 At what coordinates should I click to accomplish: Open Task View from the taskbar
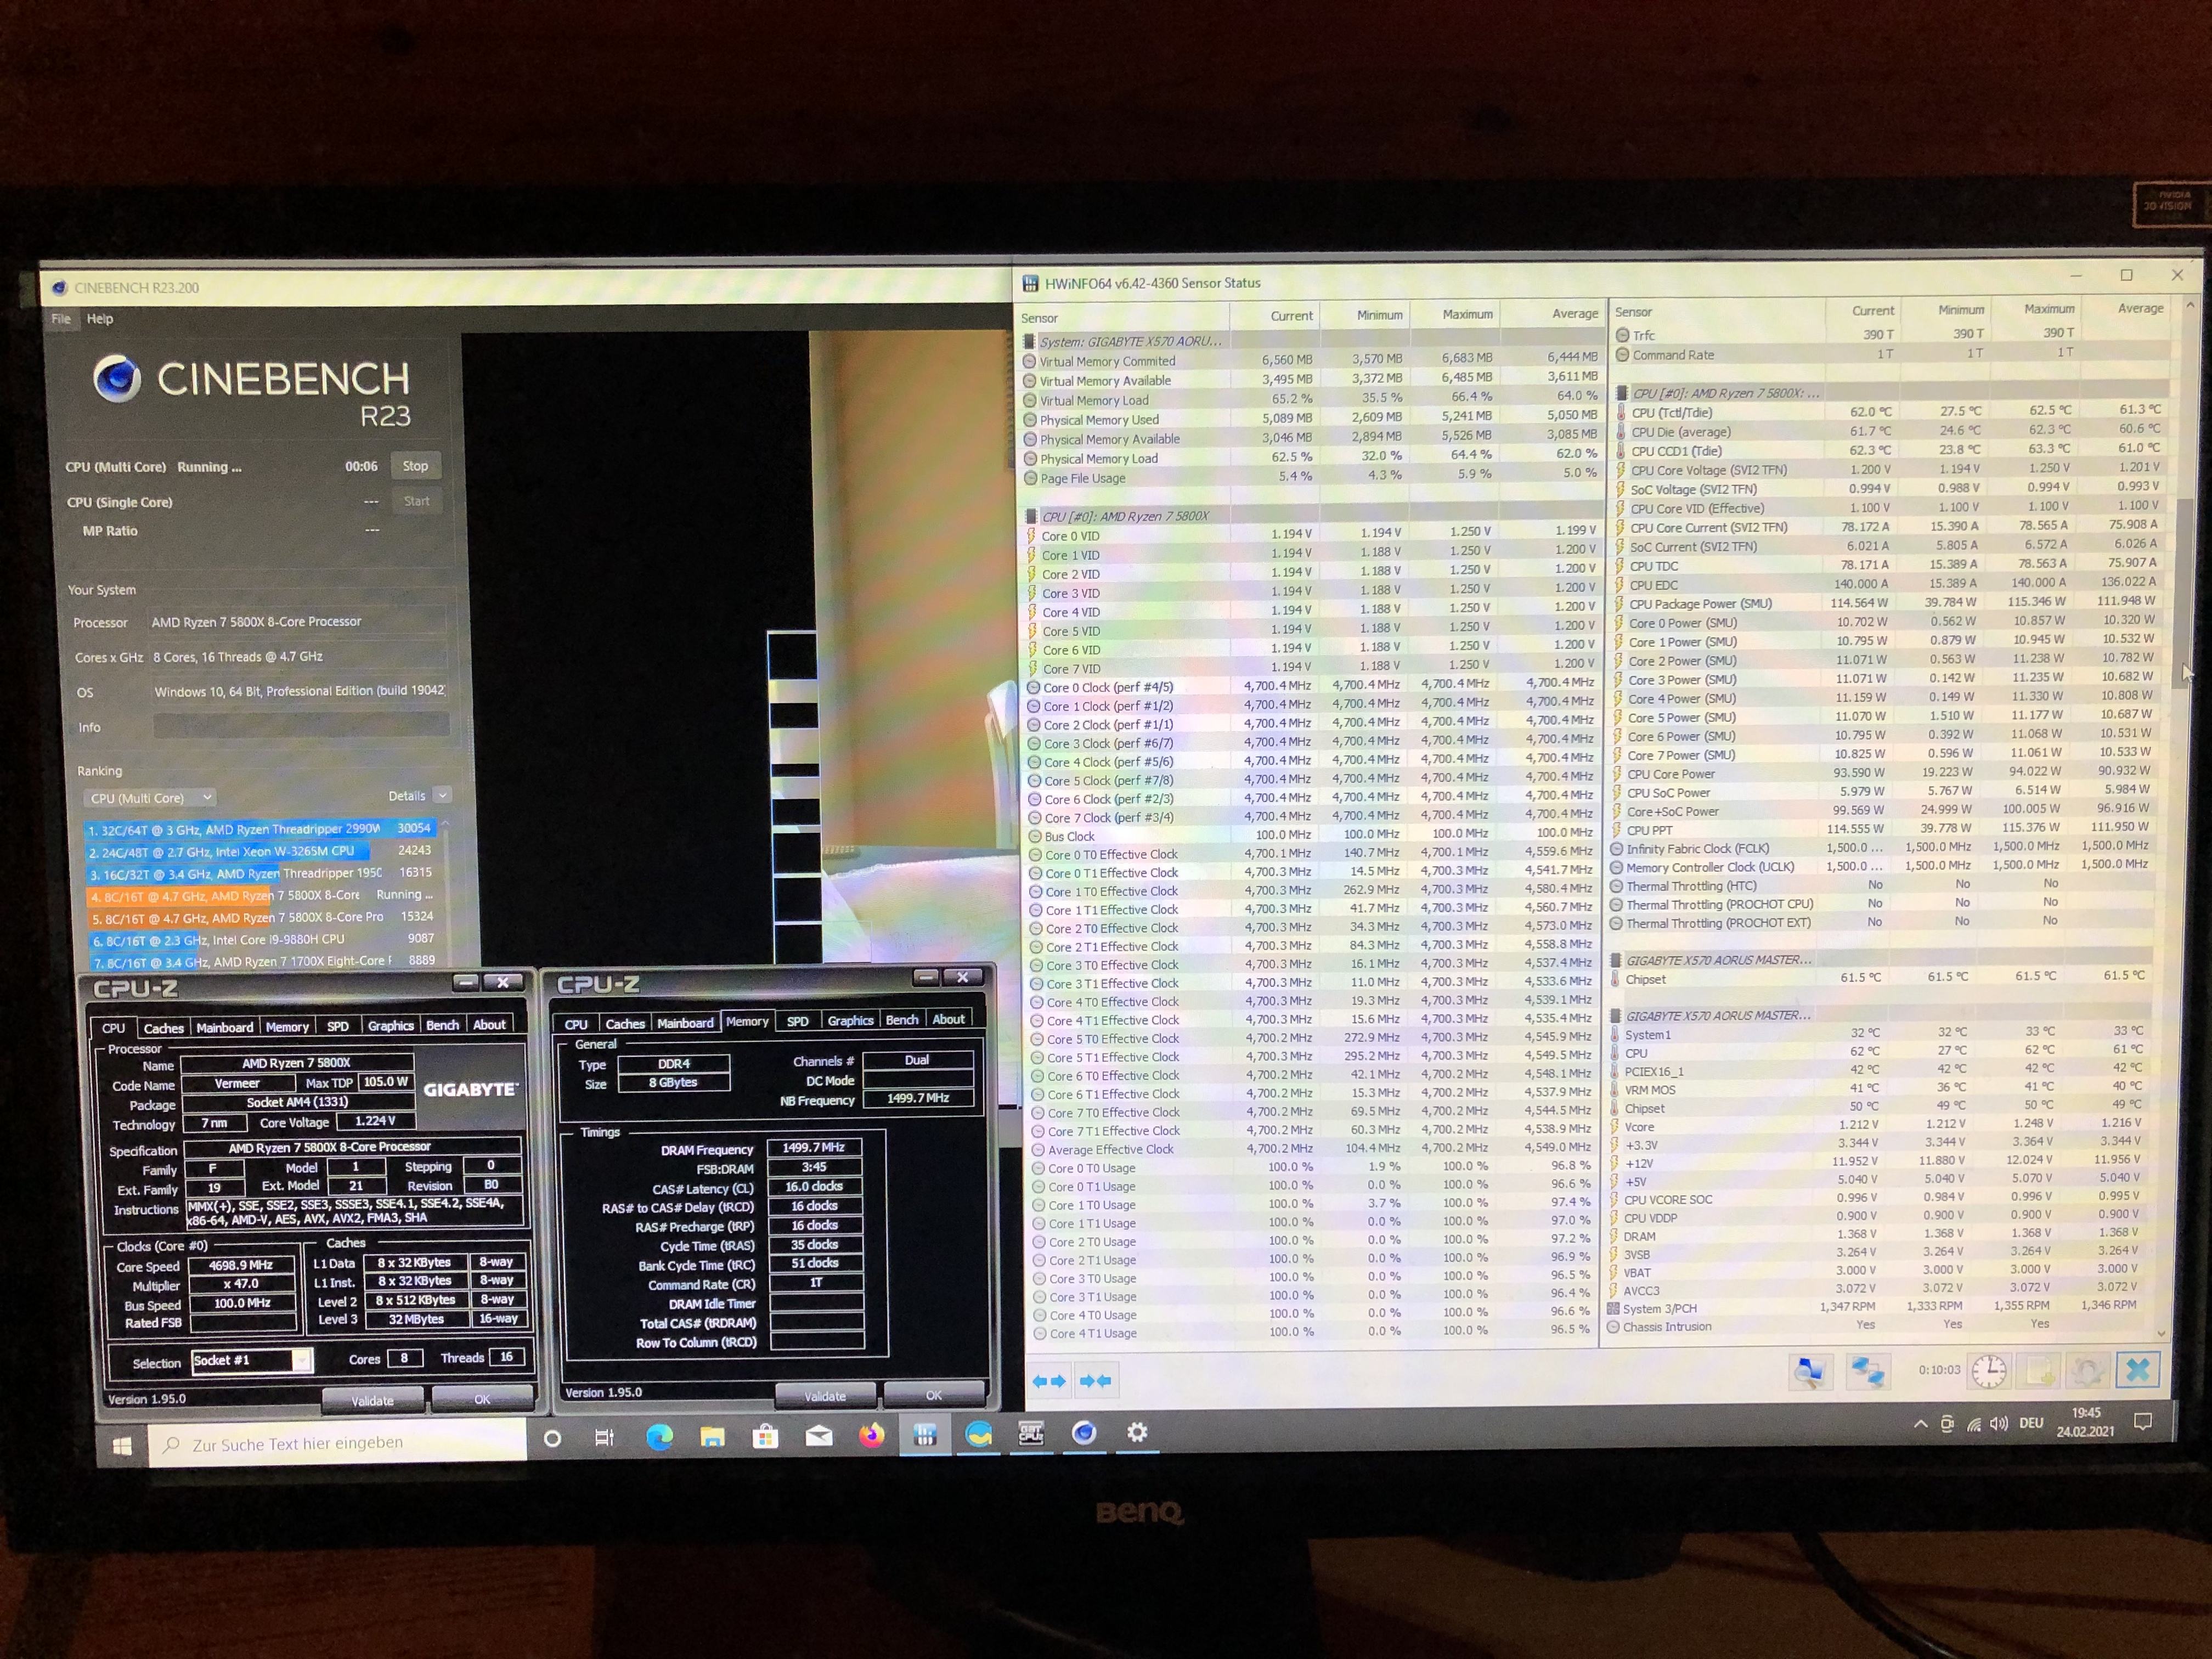point(604,1438)
